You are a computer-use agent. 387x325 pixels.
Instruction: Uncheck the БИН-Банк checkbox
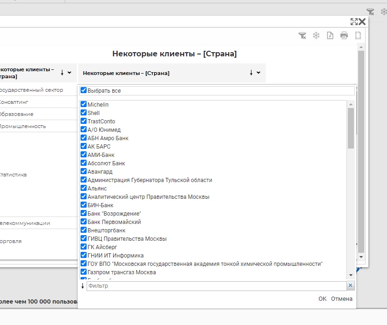point(84,205)
